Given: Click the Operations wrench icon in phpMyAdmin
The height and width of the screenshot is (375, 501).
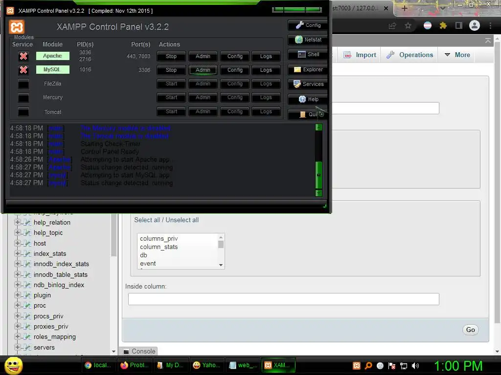Looking at the screenshot, I should click(x=390, y=55).
